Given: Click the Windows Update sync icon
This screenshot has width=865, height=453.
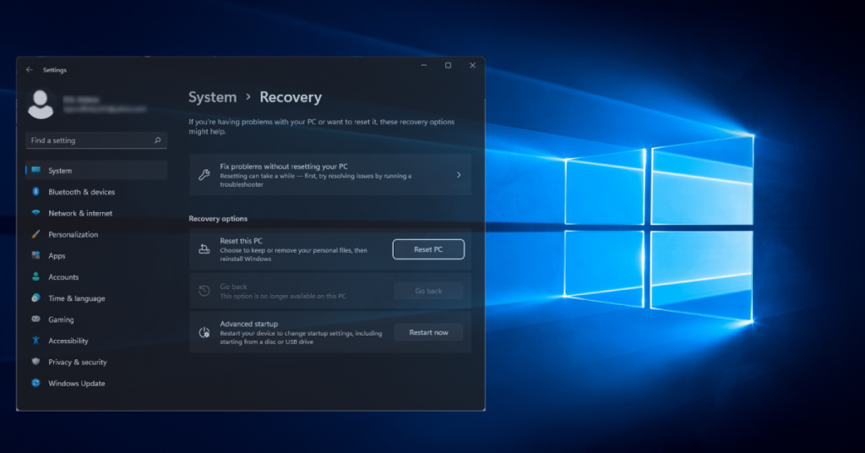Looking at the screenshot, I should pos(35,383).
